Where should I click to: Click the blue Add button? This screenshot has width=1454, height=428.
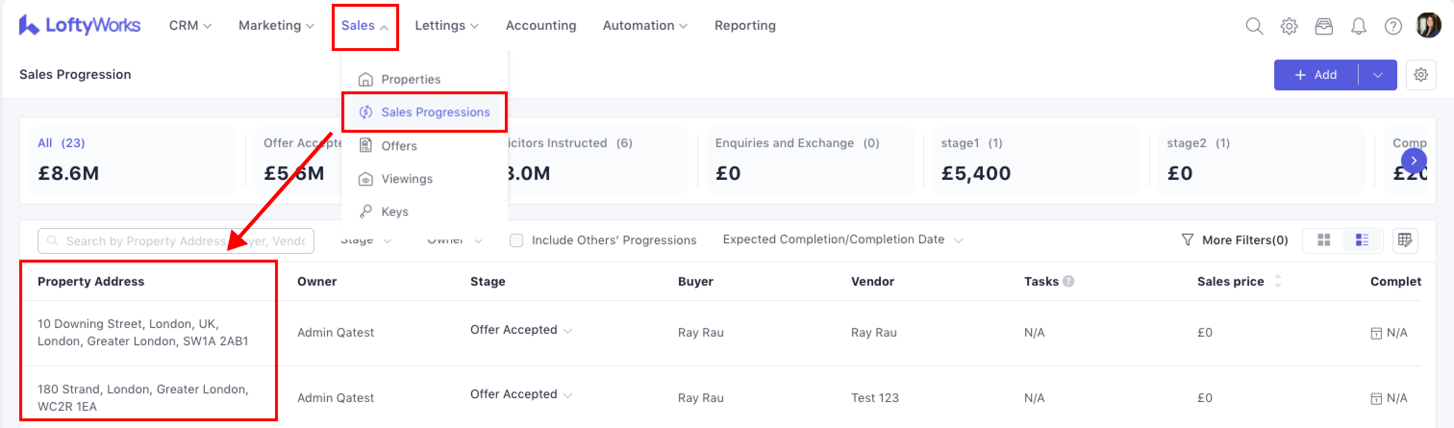1315,75
